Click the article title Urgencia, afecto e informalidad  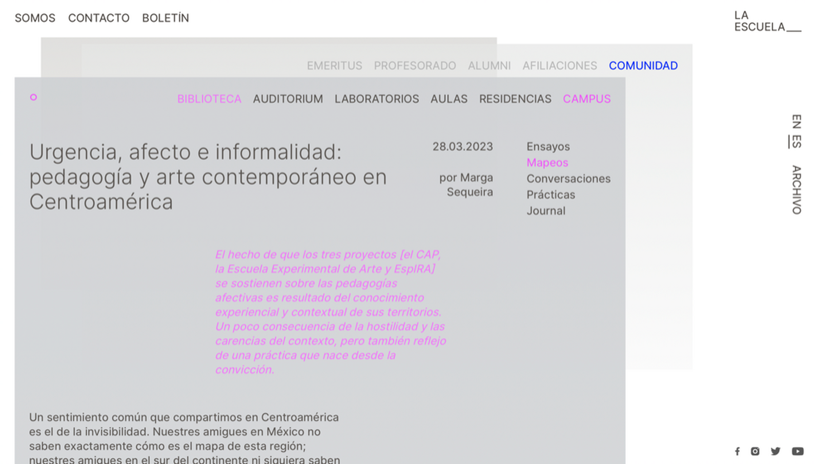[208, 177]
